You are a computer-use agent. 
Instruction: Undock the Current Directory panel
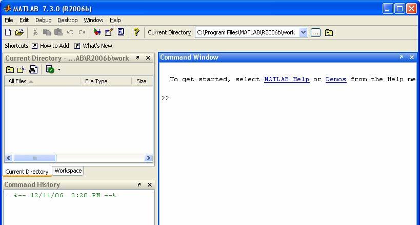pyautogui.click(x=137, y=58)
